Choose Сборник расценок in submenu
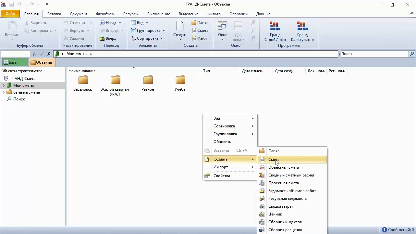Screen dimensions: 416x234 [x=292, y=230]
